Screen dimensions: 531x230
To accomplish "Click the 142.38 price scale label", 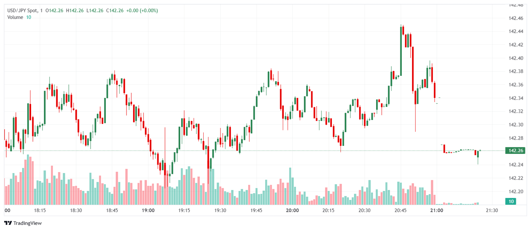I will click(x=516, y=71).
